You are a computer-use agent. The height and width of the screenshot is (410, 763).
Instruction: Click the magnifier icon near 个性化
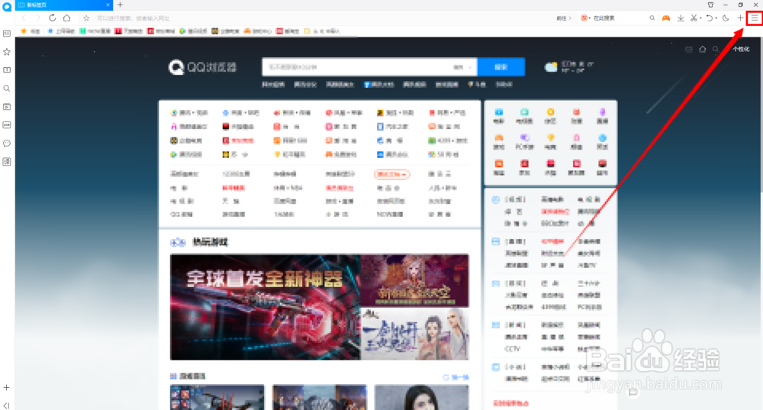(x=716, y=49)
